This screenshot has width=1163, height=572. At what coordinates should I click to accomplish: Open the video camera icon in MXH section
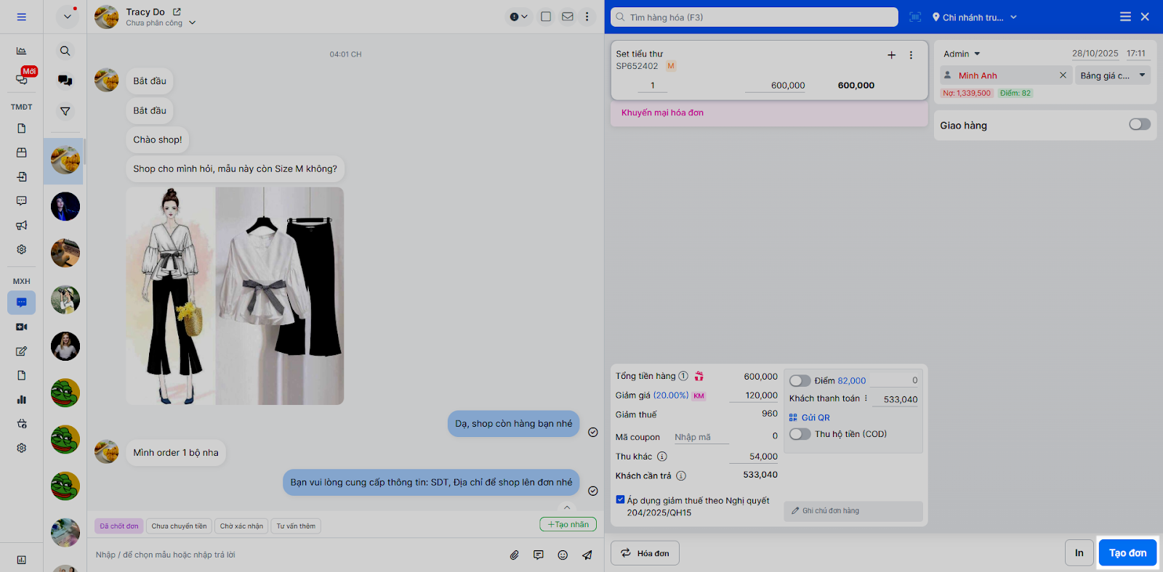21,327
